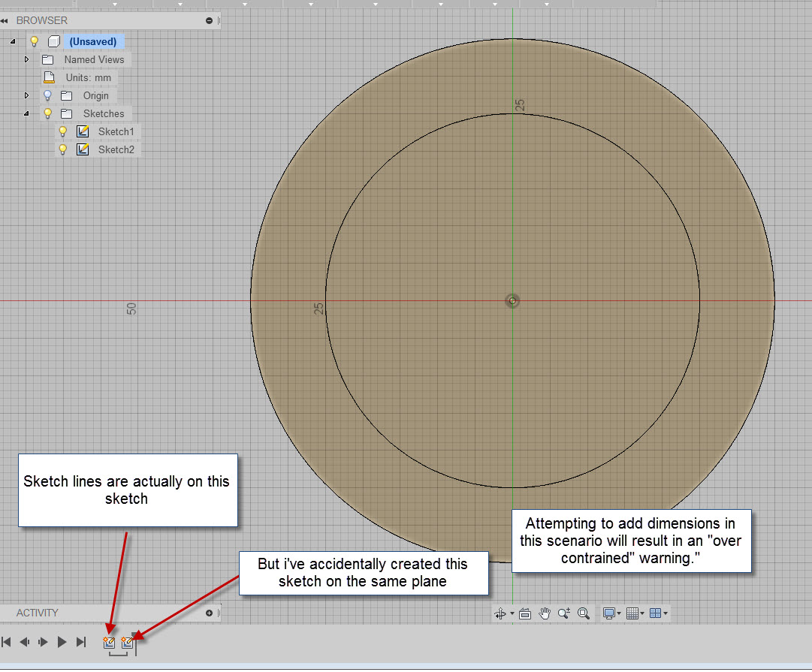Select the 25 grid label on horizontal axis
The height and width of the screenshot is (672, 812).
tap(319, 309)
